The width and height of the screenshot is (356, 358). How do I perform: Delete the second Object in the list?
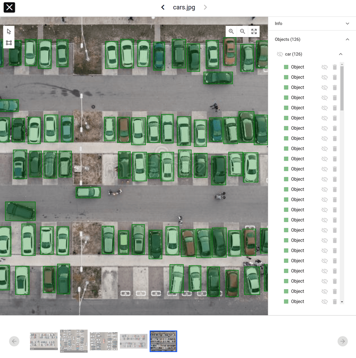(x=335, y=77)
